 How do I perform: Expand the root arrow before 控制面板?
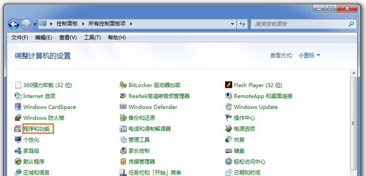(x=51, y=24)
